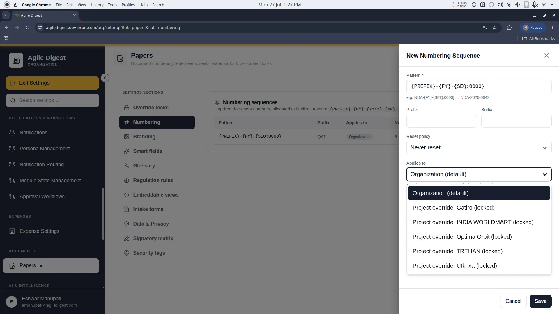Screen dimensions: 559x314
Task: Click the Branding image icon
Action: (127, 137)
